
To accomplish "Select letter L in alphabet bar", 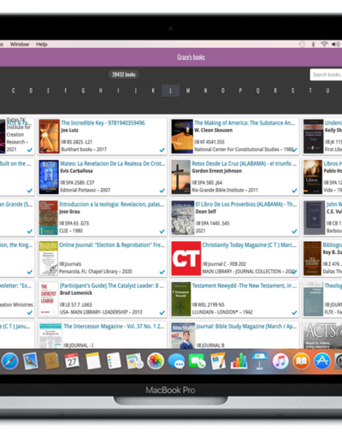I will [x=170, y=91].
